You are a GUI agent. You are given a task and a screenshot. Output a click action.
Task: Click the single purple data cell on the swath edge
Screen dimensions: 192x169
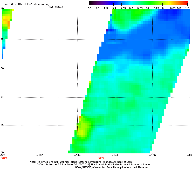point(107,30)
